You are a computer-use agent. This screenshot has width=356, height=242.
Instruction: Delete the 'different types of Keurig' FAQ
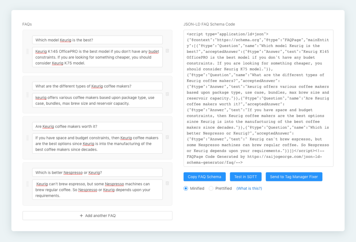167,94
